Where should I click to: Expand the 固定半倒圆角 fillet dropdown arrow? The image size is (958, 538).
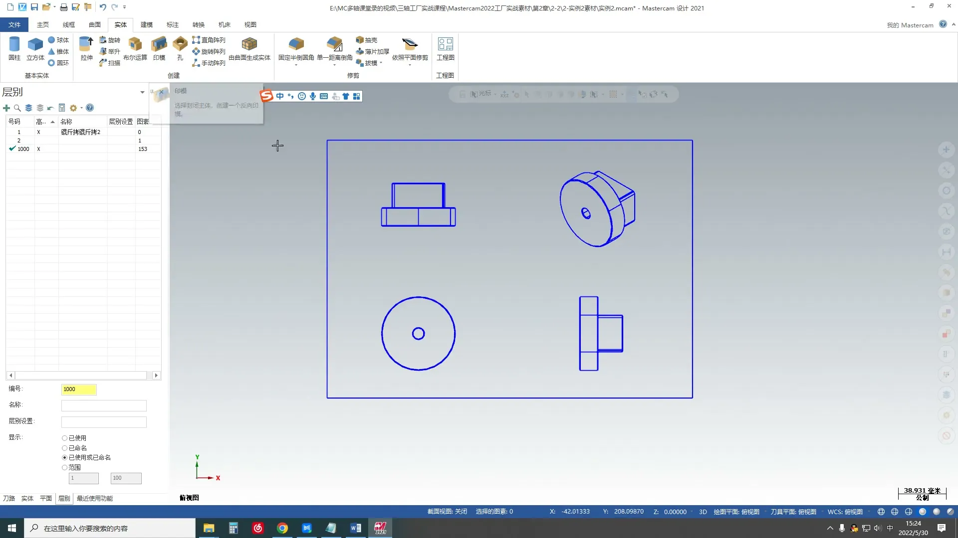click(x=296, y=65)
